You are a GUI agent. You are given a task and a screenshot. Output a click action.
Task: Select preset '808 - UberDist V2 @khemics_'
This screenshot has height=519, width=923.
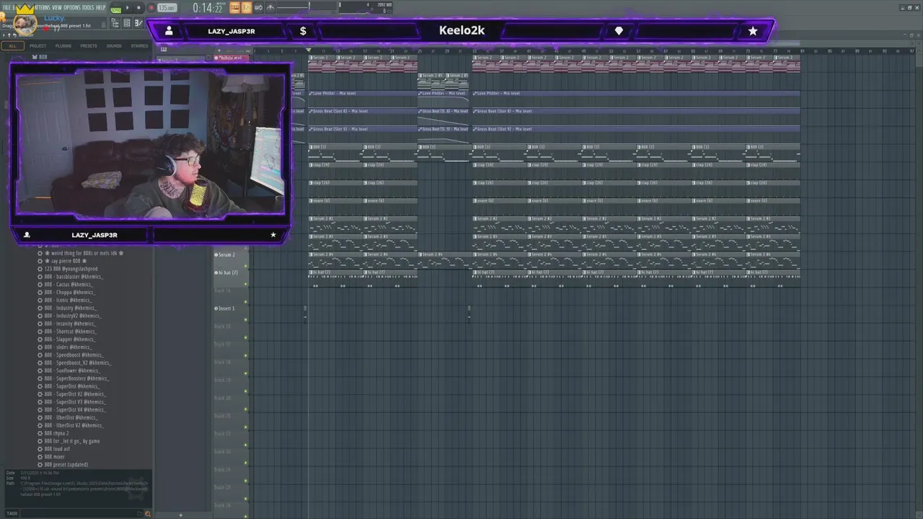pyautogui.click(x=74, y=425)
